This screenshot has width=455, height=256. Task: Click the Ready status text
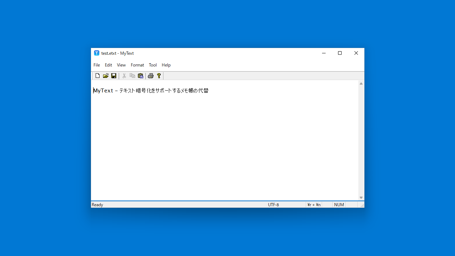97,205
